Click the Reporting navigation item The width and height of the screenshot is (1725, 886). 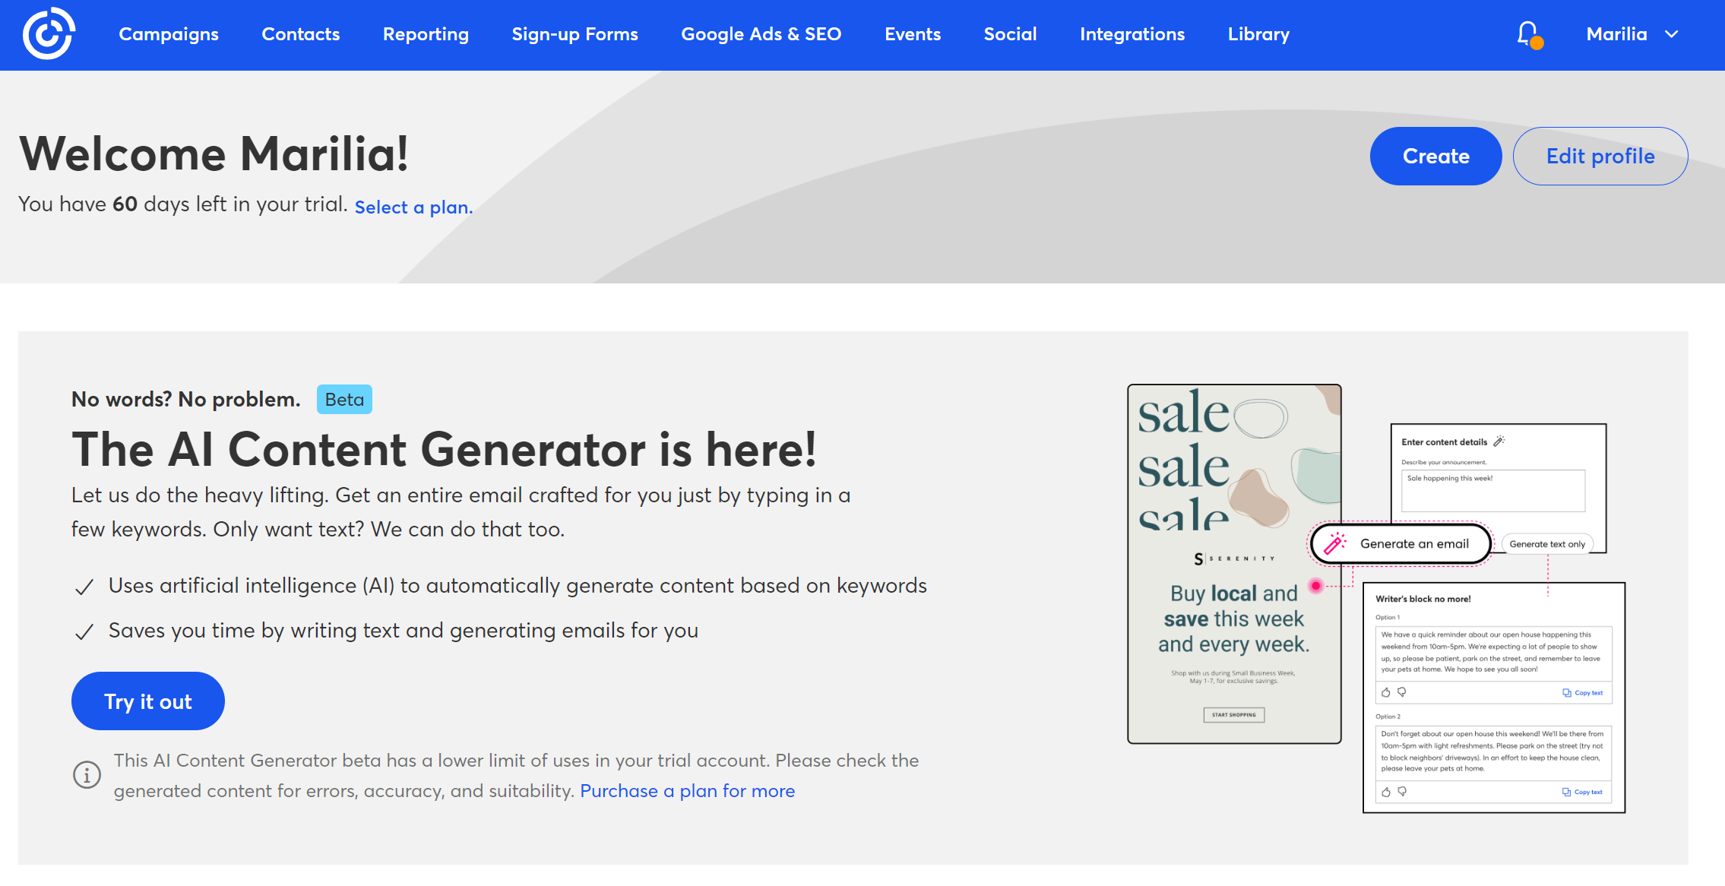[x=427, y=34]
